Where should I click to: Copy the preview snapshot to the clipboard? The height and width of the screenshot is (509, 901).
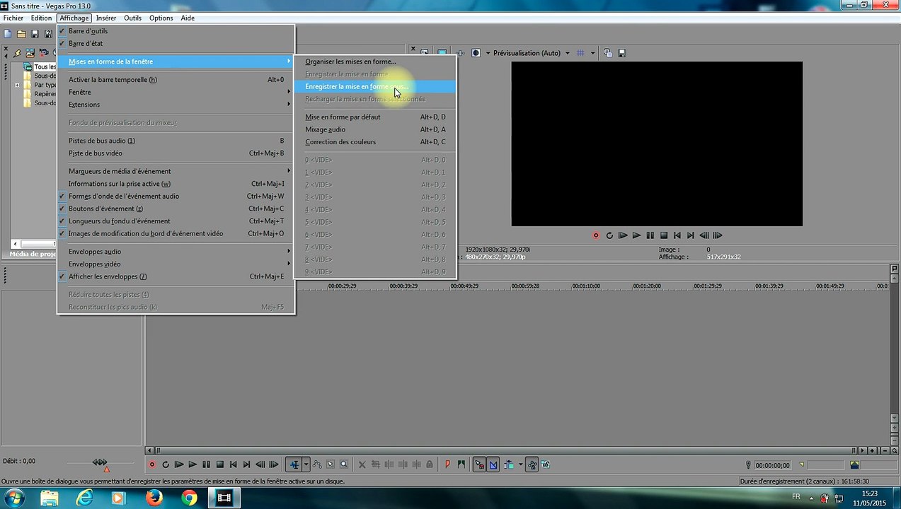[608, 53]
